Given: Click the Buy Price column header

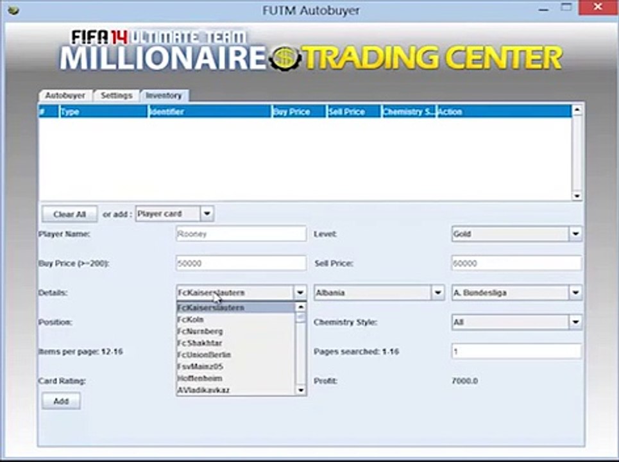Looking at the screenshot, I should click(299, 112).
